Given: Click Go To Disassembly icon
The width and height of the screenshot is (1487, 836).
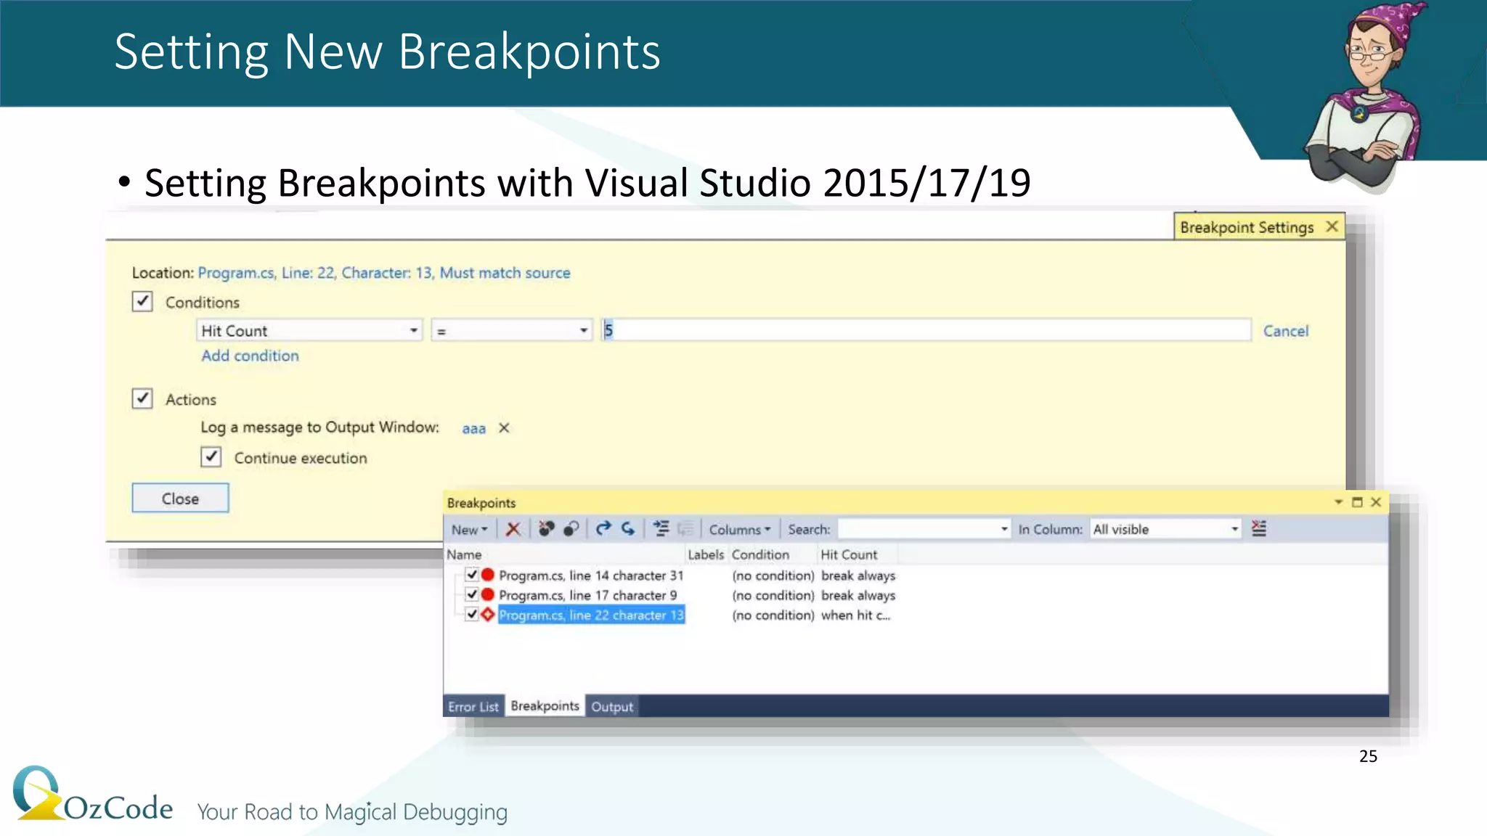Looking at the screenshot, I should click(685, 529).
